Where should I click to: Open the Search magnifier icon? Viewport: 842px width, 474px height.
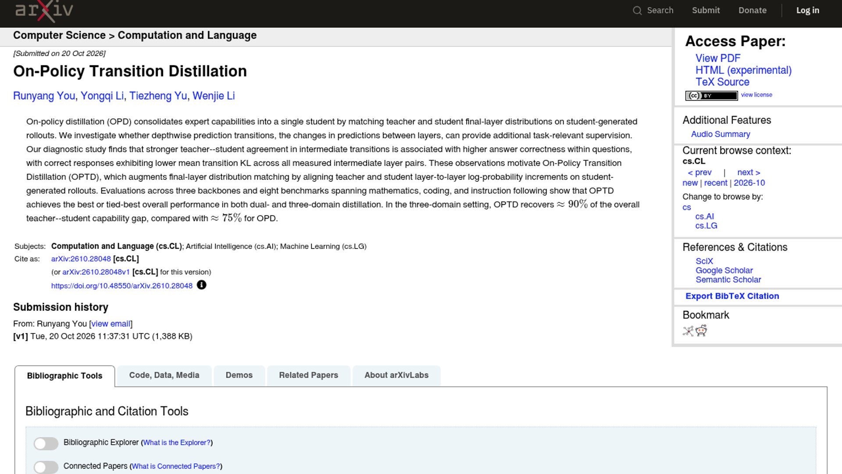click(637, 11)
